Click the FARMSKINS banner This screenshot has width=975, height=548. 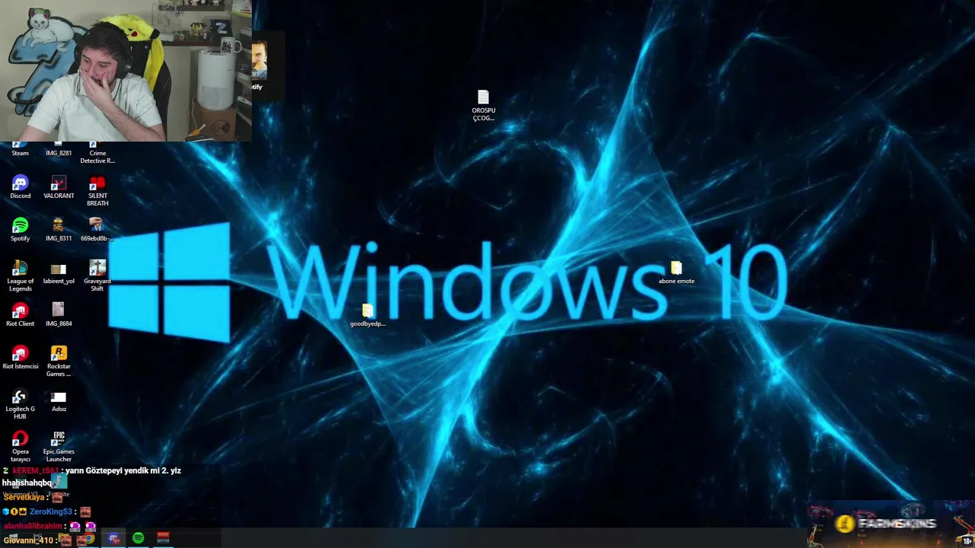point(890,524)
